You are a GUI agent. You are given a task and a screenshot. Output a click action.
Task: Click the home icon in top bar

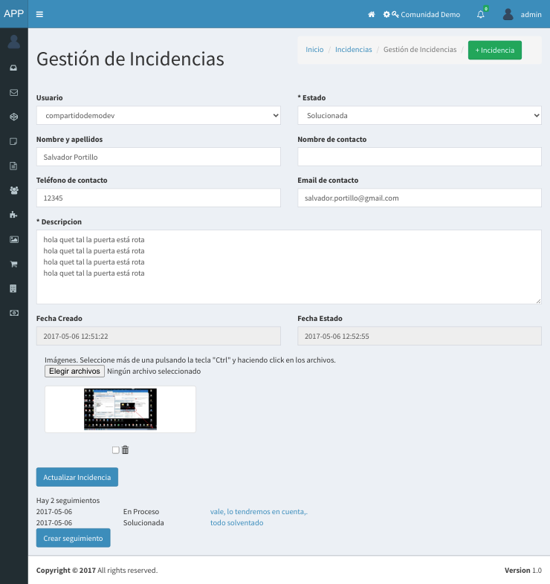click(x=371, y=14)
